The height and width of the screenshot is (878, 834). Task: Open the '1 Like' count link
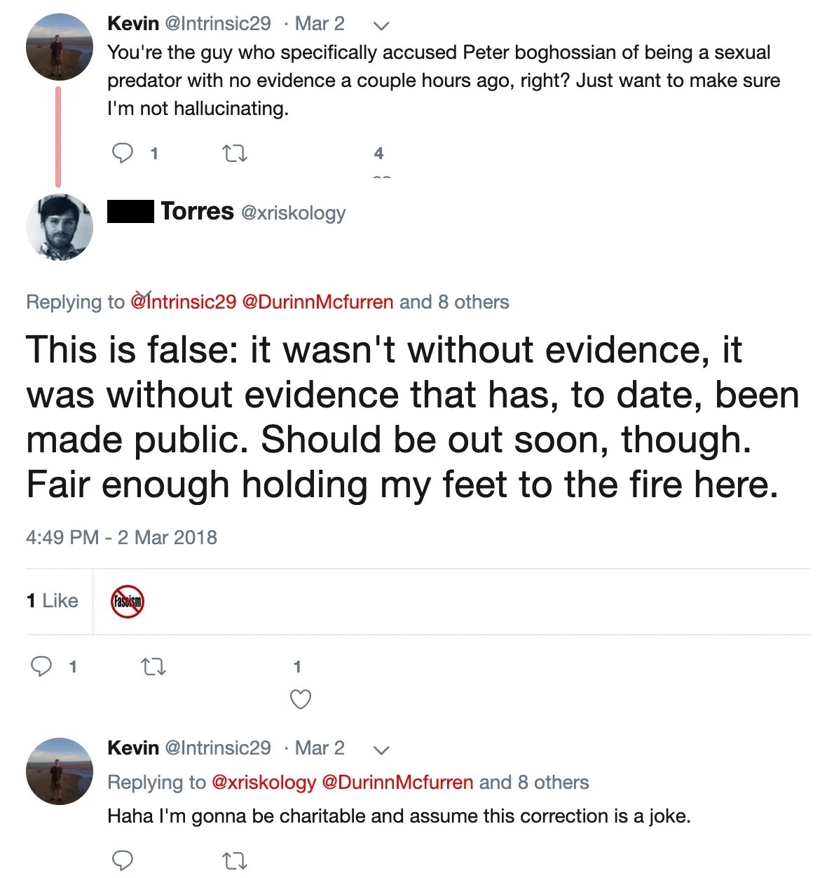click(52, 600)
